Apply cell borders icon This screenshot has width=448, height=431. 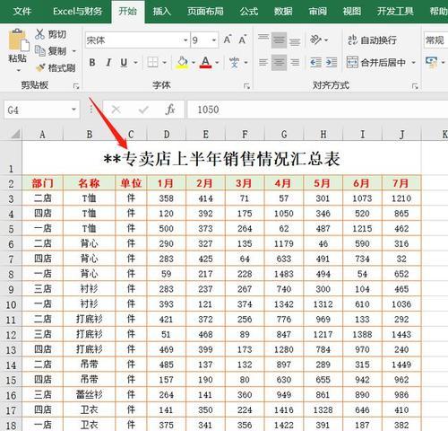coord(152,63)
